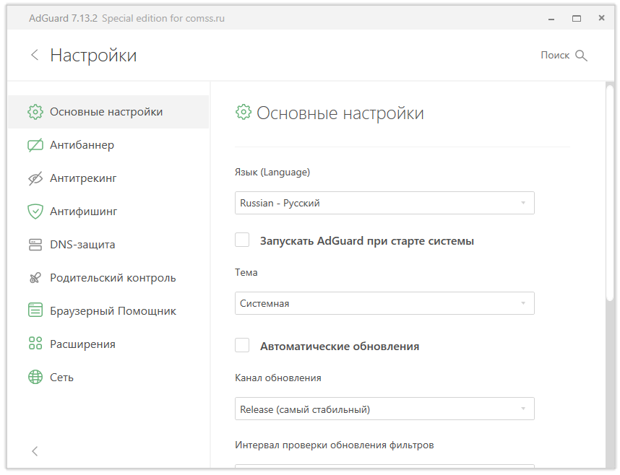Close the AdGuard window
The height and width of the screenshot is (475, 620).
pos(601,18)
